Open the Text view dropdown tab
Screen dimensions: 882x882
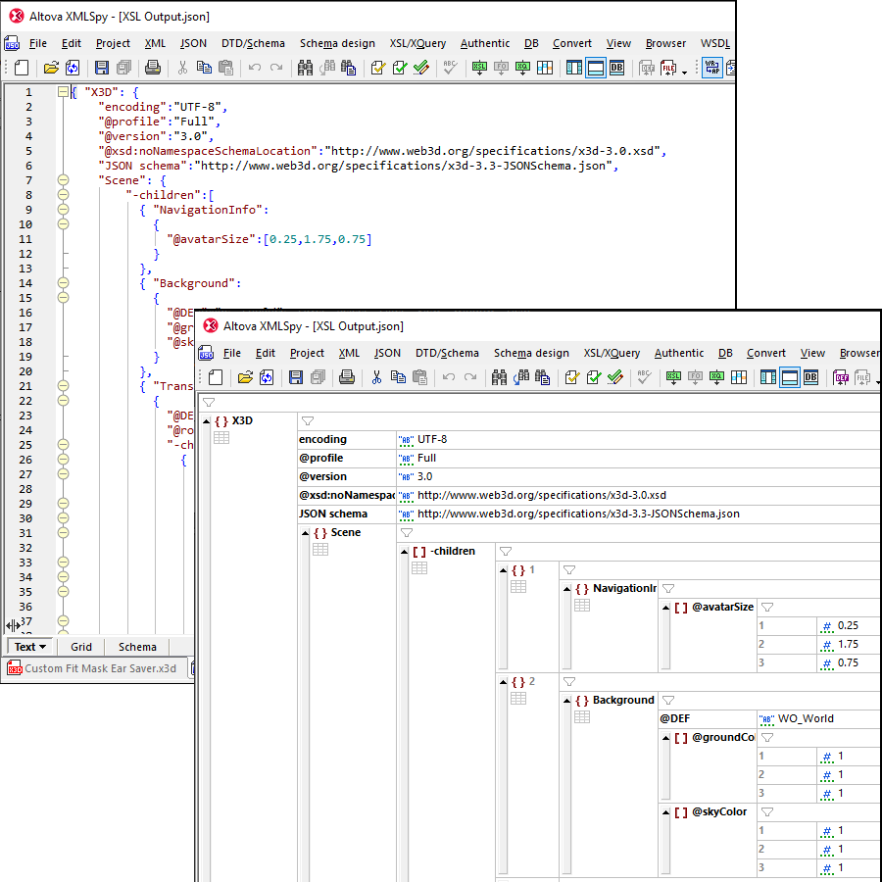29,647
